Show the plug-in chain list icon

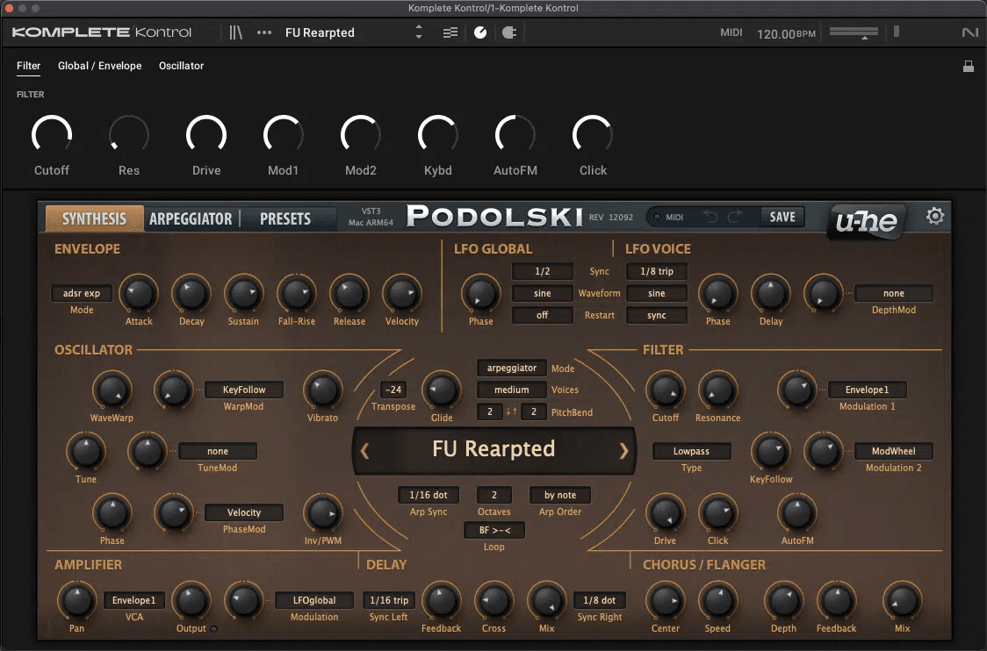[450, 32]
